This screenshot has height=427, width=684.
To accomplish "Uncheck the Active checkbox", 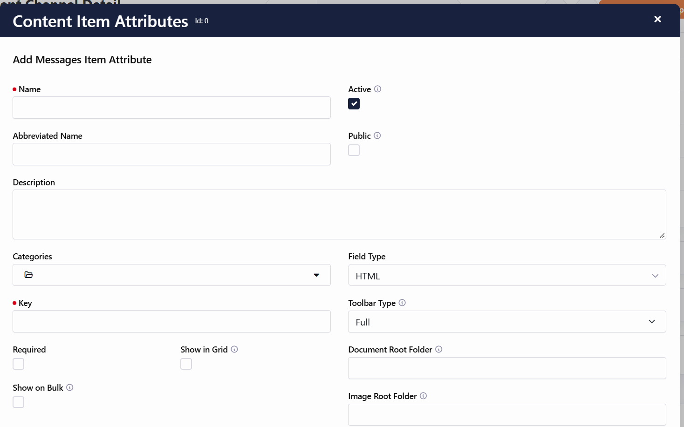I will (x=354, y=103).
